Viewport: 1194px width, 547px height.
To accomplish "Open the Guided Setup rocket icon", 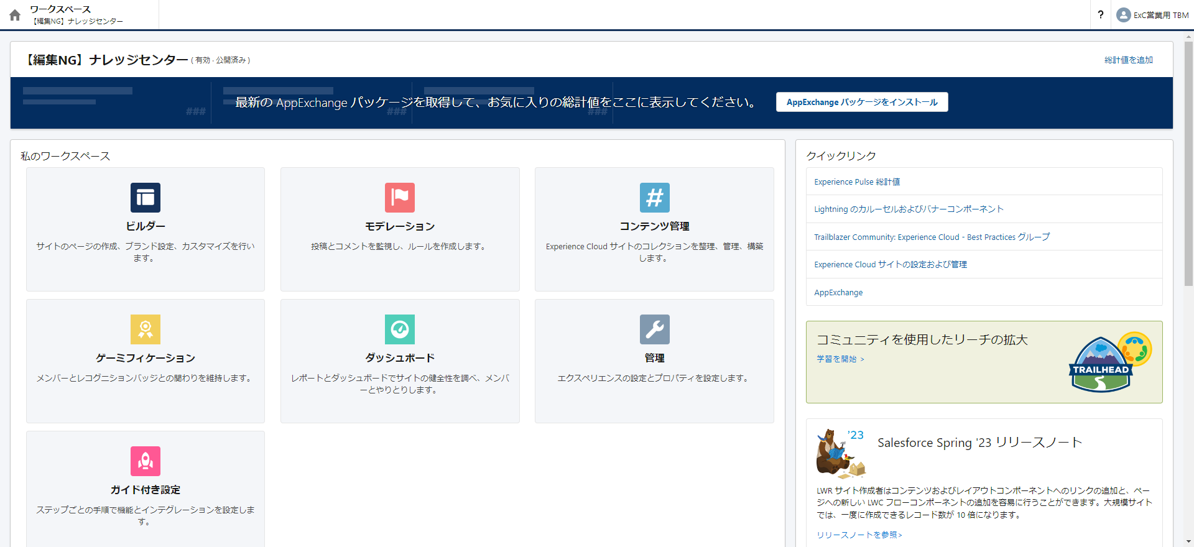I will 146,461.
